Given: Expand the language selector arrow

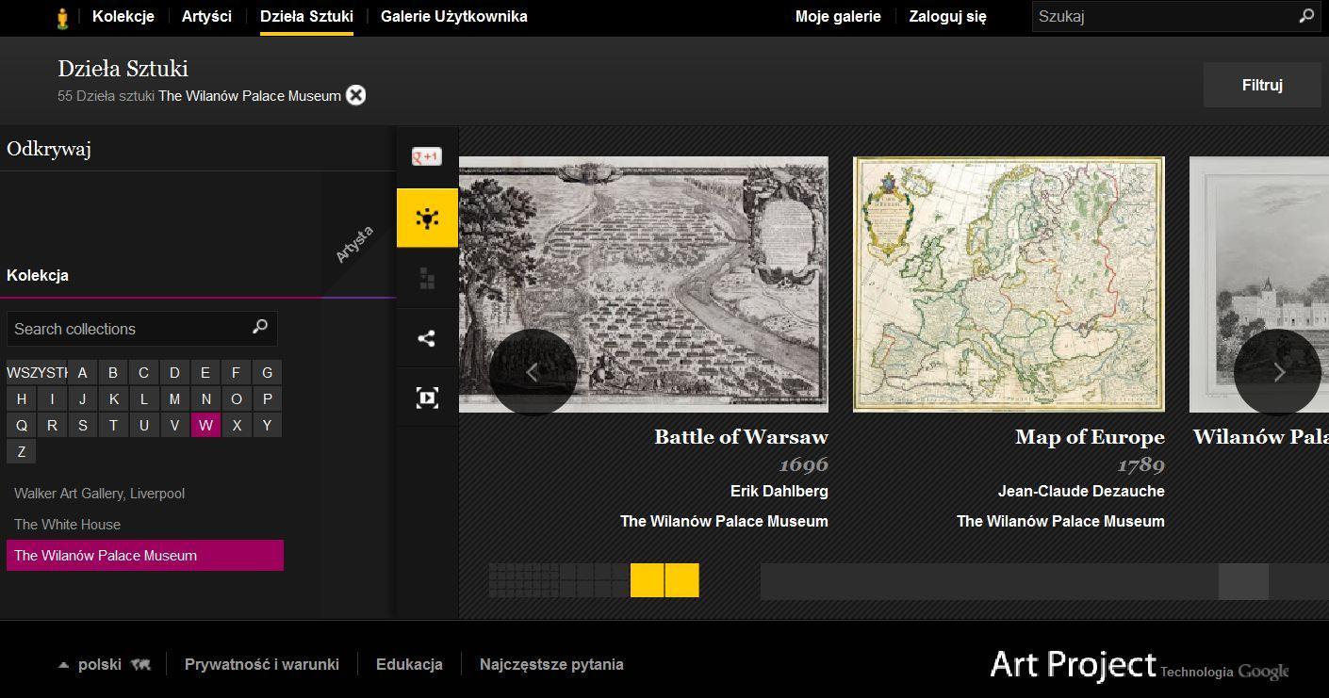Looking at the screenshot, I should point(63,665).
